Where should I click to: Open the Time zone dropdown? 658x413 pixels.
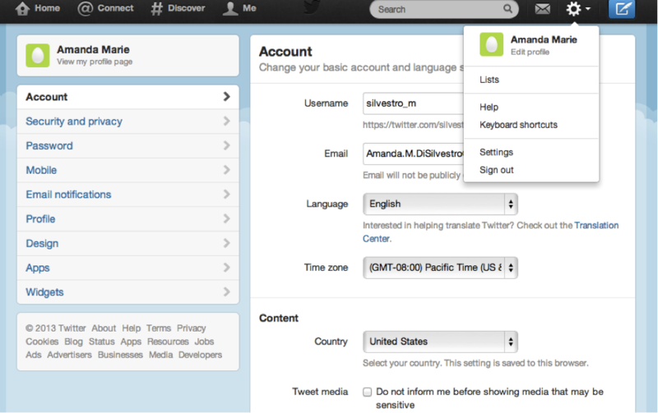(440, 268)
